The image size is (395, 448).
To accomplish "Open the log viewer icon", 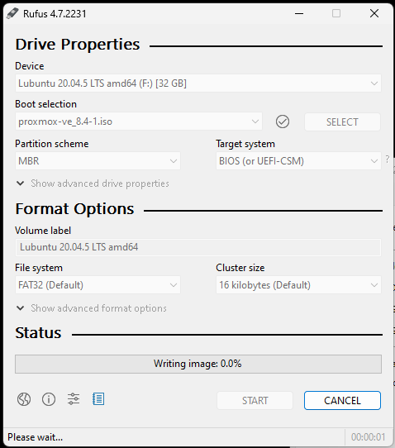I will pos(98,399).
